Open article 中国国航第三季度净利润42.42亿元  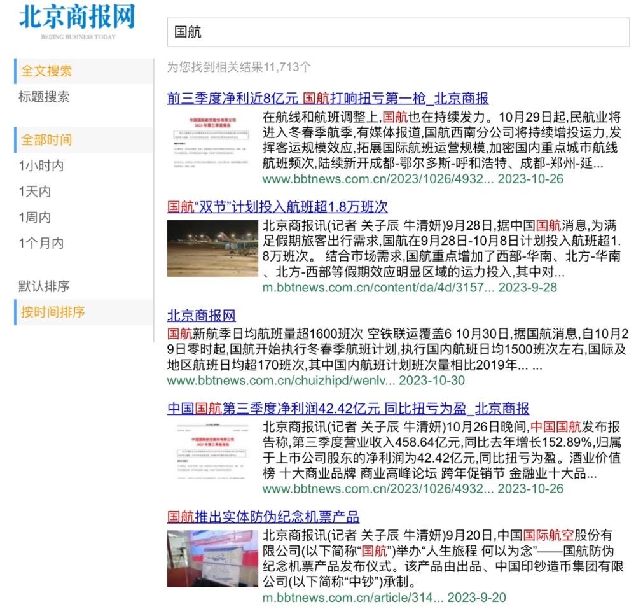click(348, 408)
